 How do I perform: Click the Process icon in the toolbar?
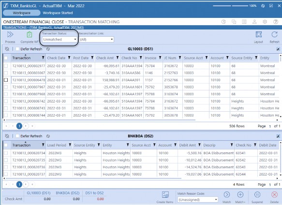[10, 34]
